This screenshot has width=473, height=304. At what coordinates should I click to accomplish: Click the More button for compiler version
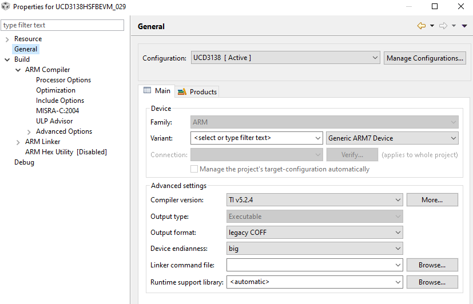click(x=432, y=200)
